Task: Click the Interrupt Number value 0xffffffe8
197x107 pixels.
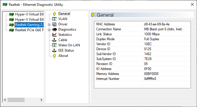Action: click(x=150, y=79)
